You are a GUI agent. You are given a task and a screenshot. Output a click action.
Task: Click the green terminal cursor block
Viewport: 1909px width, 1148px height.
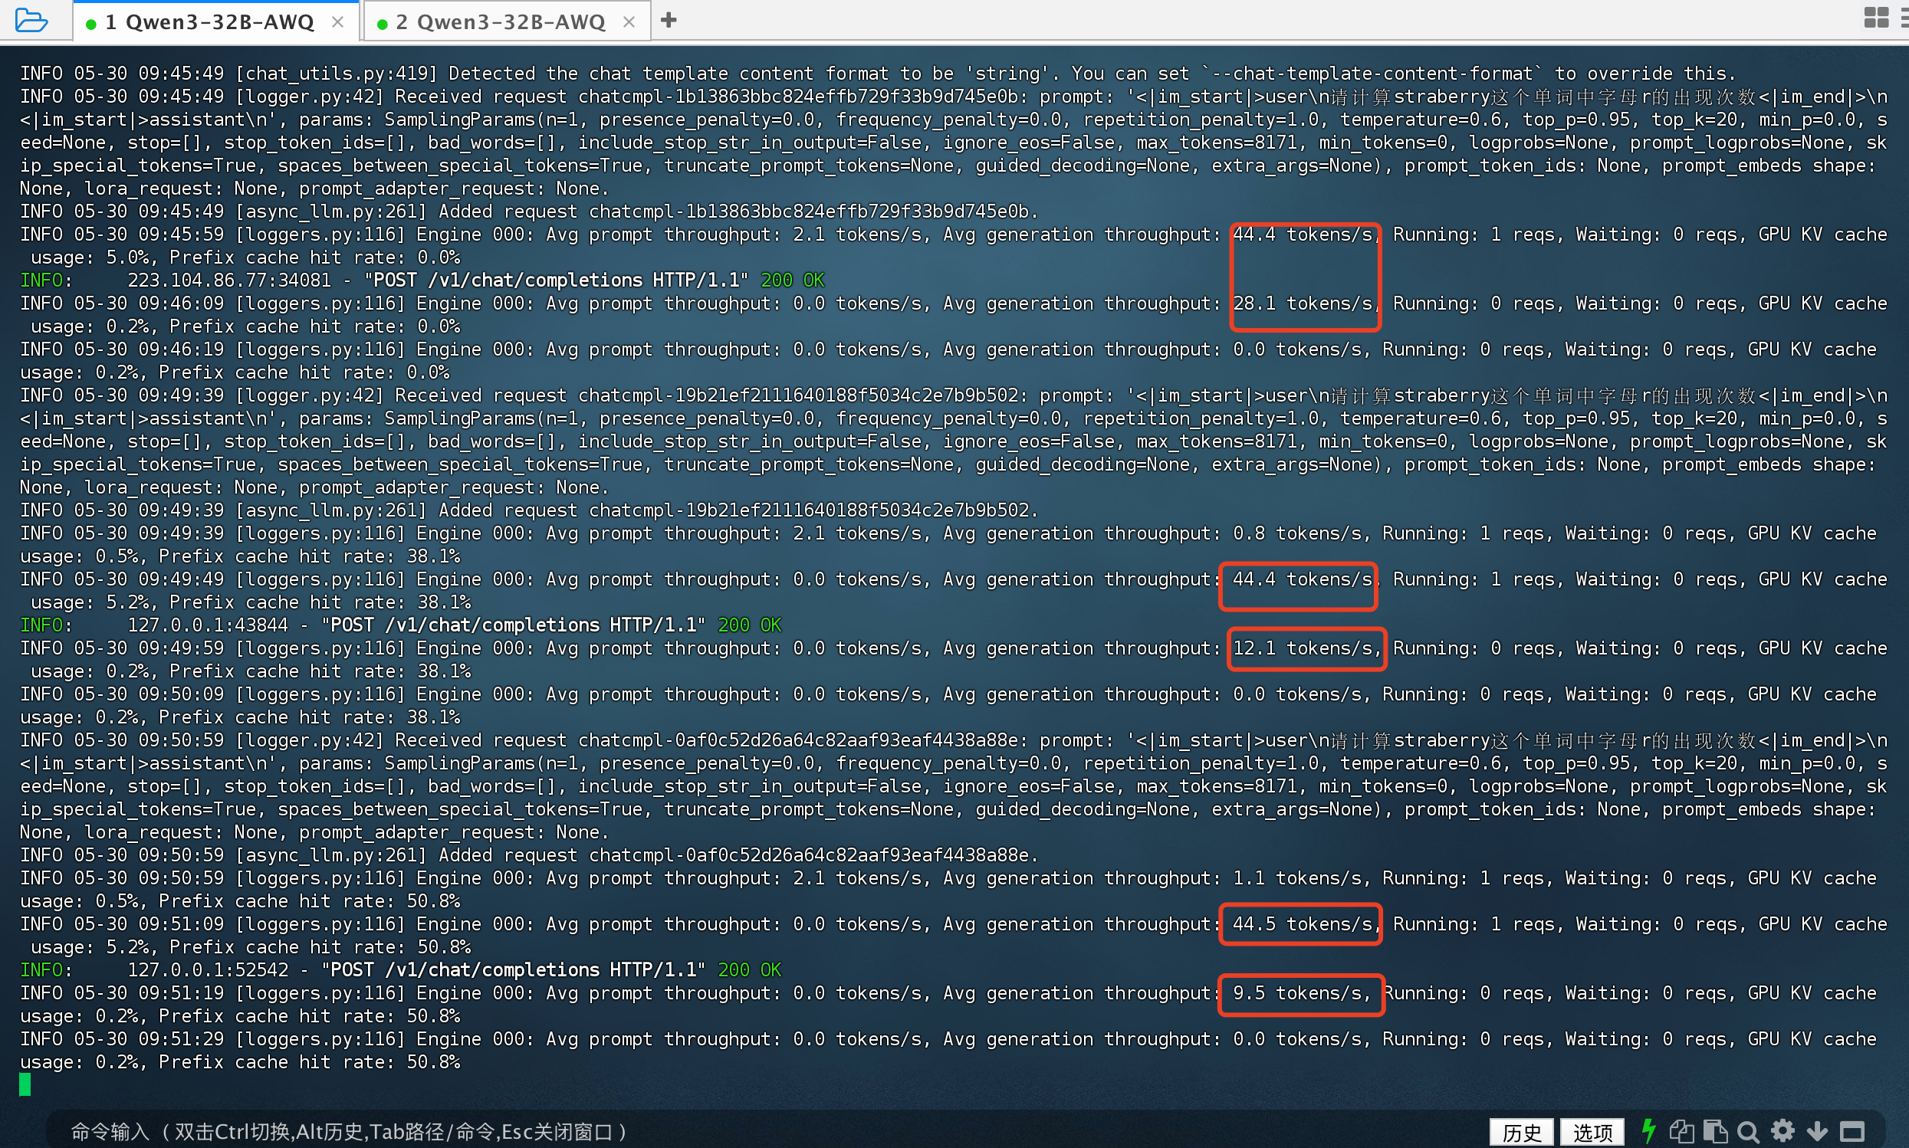pyautogui.click(x=25, y=1084)
